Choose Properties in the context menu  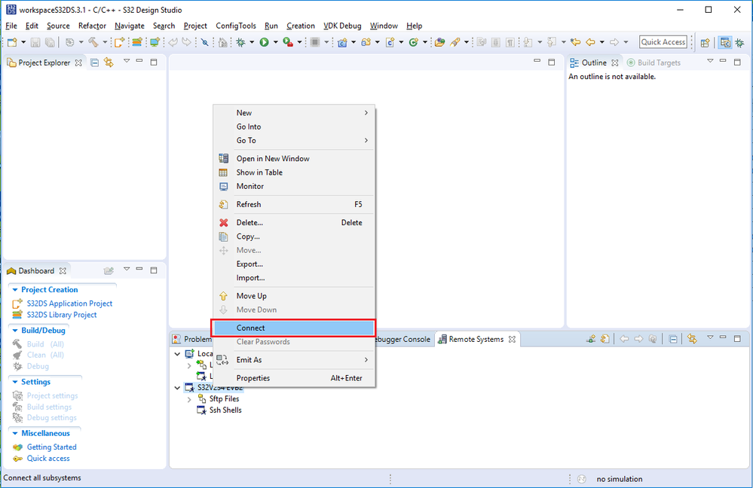pos(293,378)
